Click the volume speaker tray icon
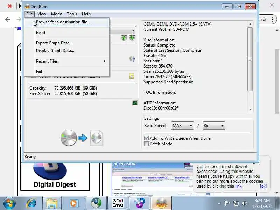 click(244, 203)
